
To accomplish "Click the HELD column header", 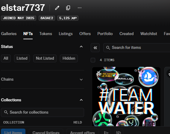I will tap(78, 122).
